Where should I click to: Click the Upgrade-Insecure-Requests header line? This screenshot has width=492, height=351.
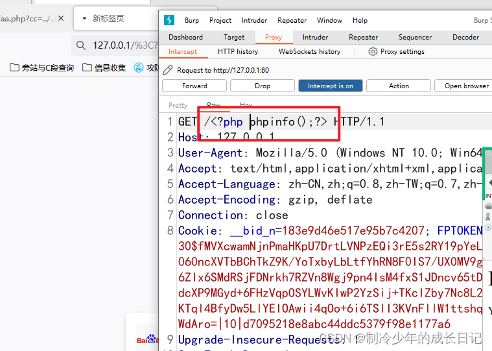click(268, 340)
